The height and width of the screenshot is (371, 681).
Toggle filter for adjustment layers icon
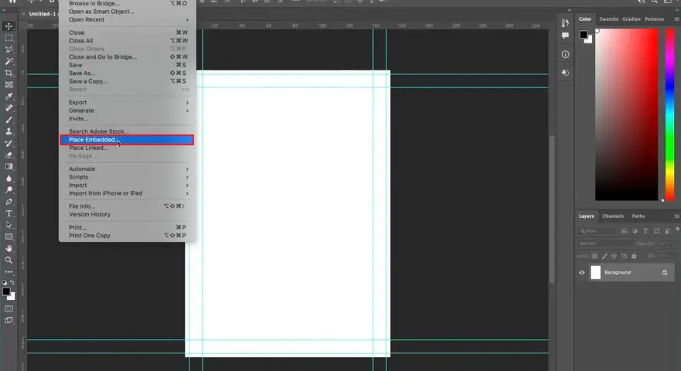[x=635, y=231]
